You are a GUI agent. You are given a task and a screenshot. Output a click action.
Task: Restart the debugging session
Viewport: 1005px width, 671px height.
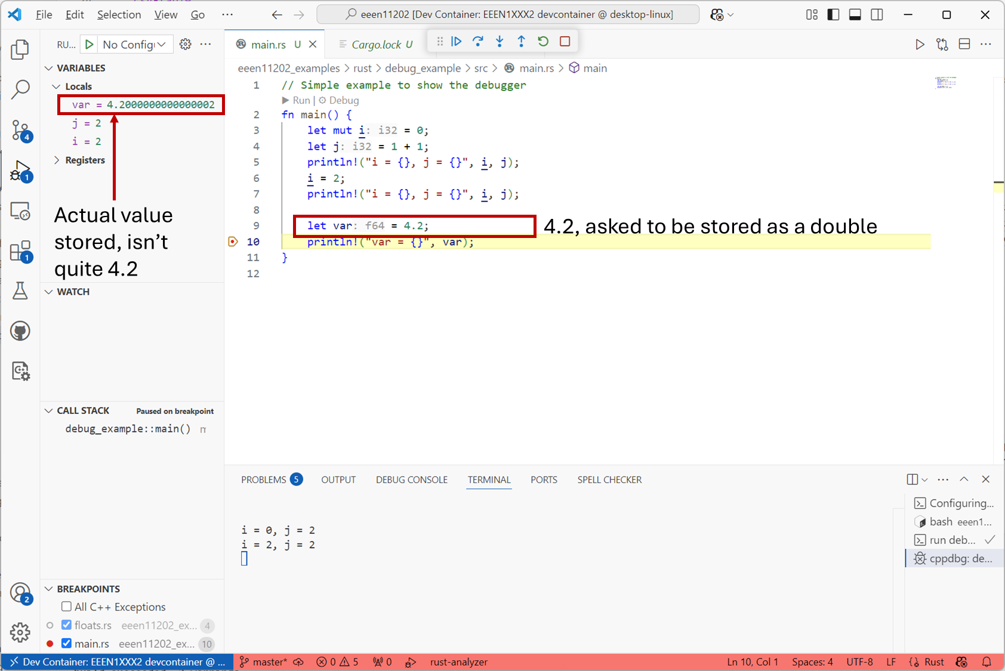click(x=543, y=41)
